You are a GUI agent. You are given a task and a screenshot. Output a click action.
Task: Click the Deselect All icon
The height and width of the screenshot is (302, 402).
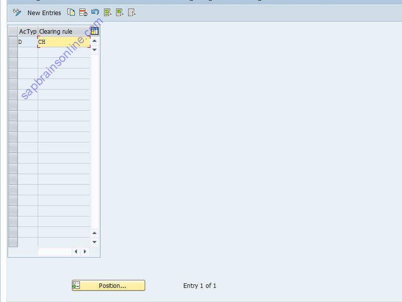(x=132, y=12)
